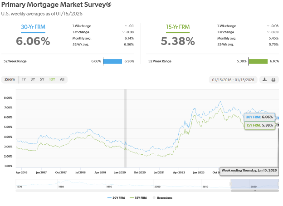Click the 30-Yr 52 week range bar
This screenshot has width=283, height=206.
point(112,61)
